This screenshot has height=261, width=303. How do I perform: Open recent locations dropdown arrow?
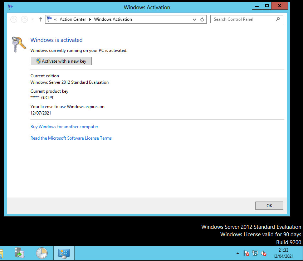pyautogui.click(x=33, y=19)
